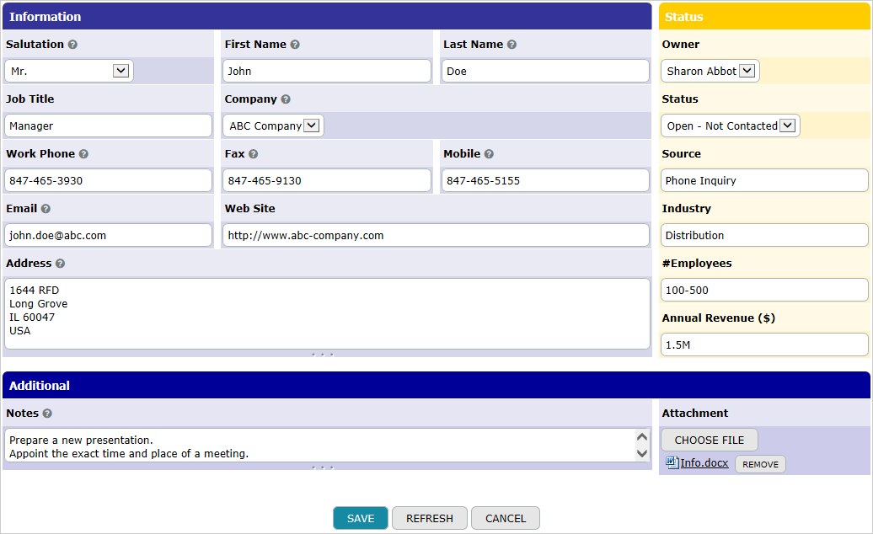
Task: Click the help icon beside Work Phone
Action: [x=83, y=154]
